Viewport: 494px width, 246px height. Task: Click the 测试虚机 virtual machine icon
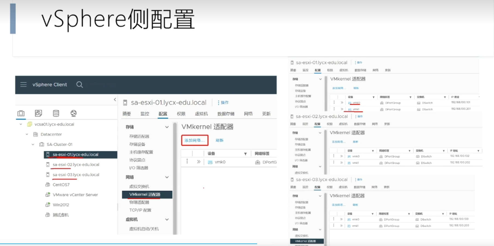click(48, 215)
